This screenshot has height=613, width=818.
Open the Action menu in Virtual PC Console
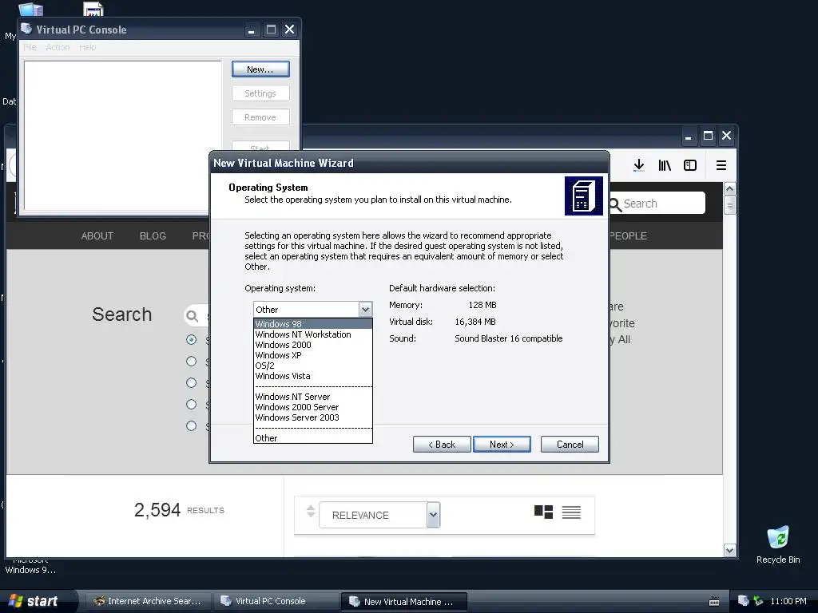(x=58, y=47)
